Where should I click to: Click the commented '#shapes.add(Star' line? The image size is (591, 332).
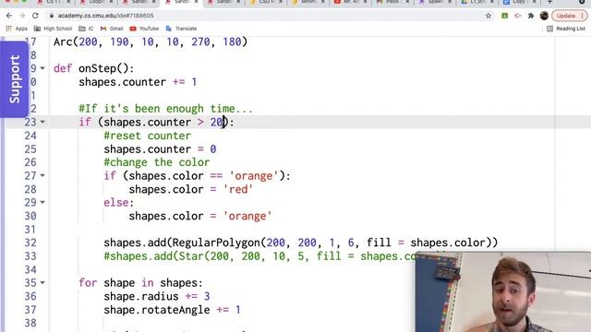[x=260, y=256]
